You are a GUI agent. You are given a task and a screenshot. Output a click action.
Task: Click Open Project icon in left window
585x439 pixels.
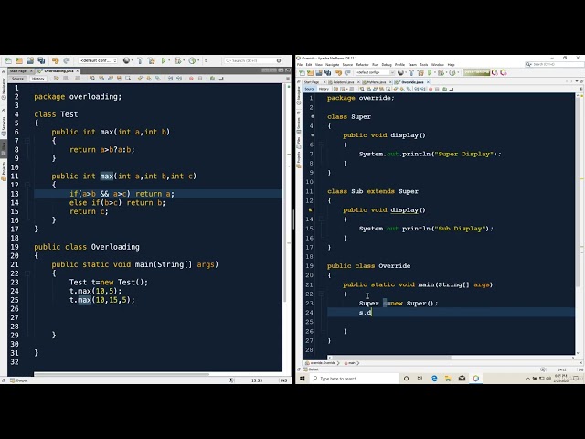pyautogui.click(x=30, y=60)
